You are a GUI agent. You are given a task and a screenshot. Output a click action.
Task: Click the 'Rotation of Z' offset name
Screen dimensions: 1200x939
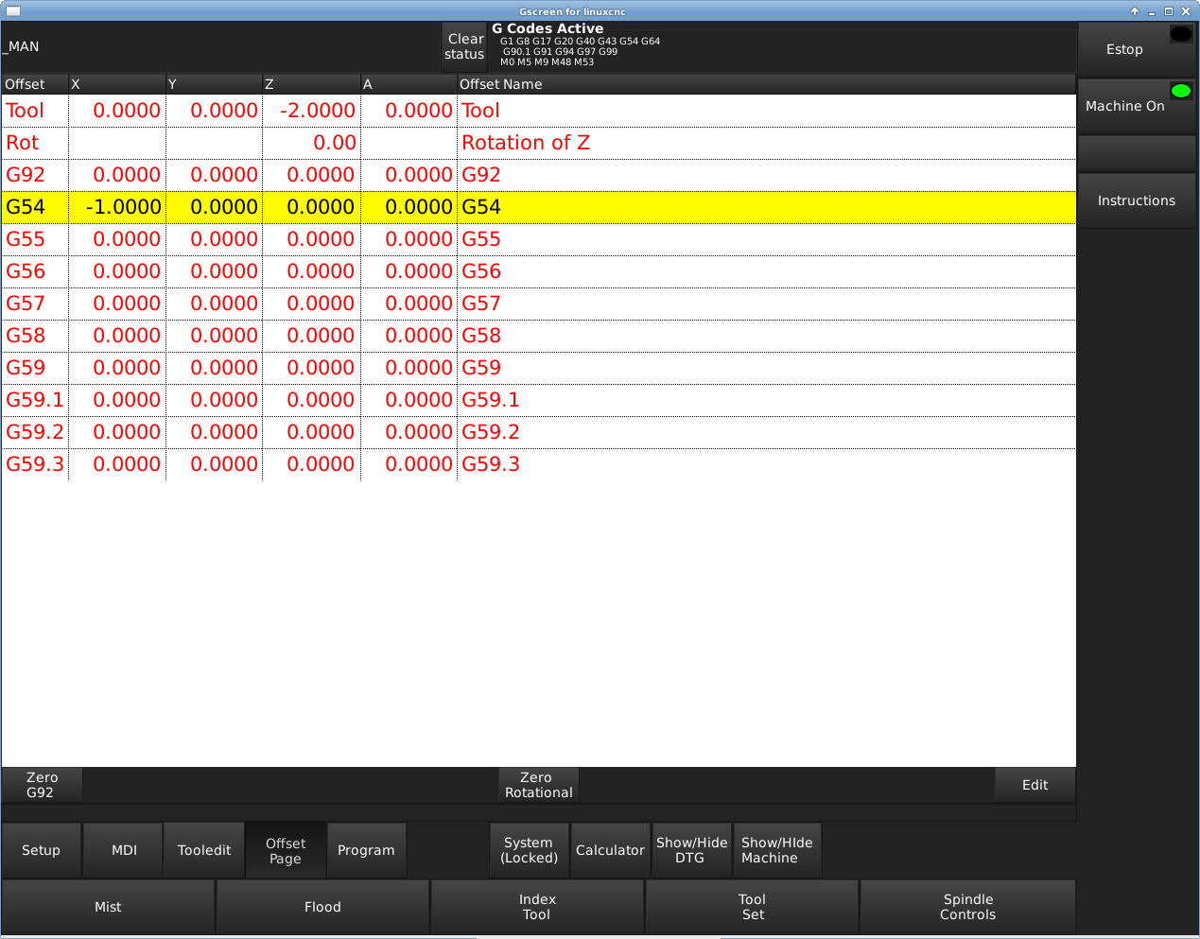pos(526,143)
